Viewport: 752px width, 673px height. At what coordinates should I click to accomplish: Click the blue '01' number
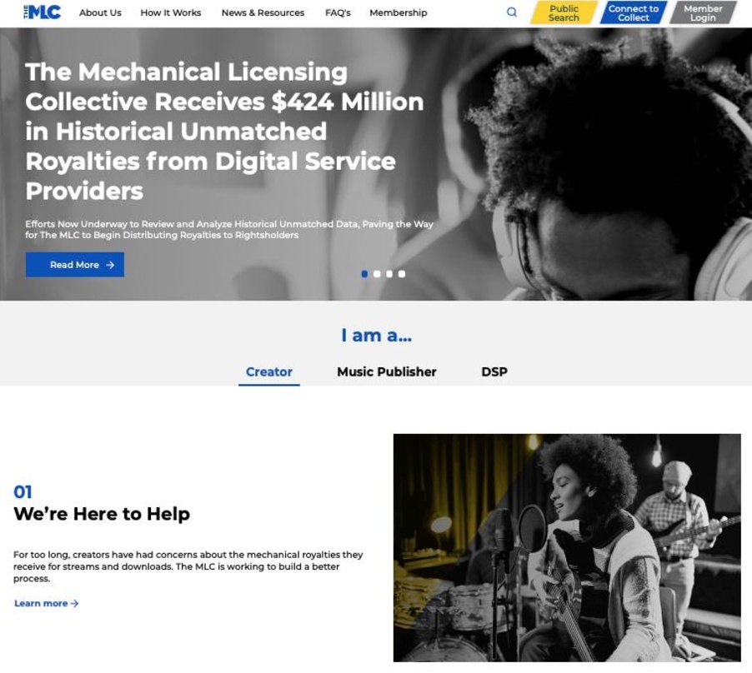[x=23, y=492]
